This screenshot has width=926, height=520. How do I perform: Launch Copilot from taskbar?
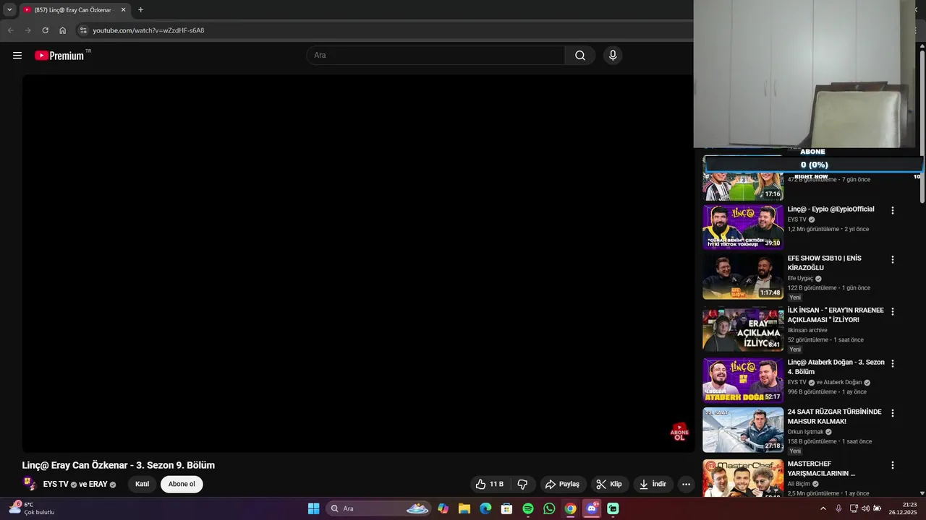tap(443, 508)
